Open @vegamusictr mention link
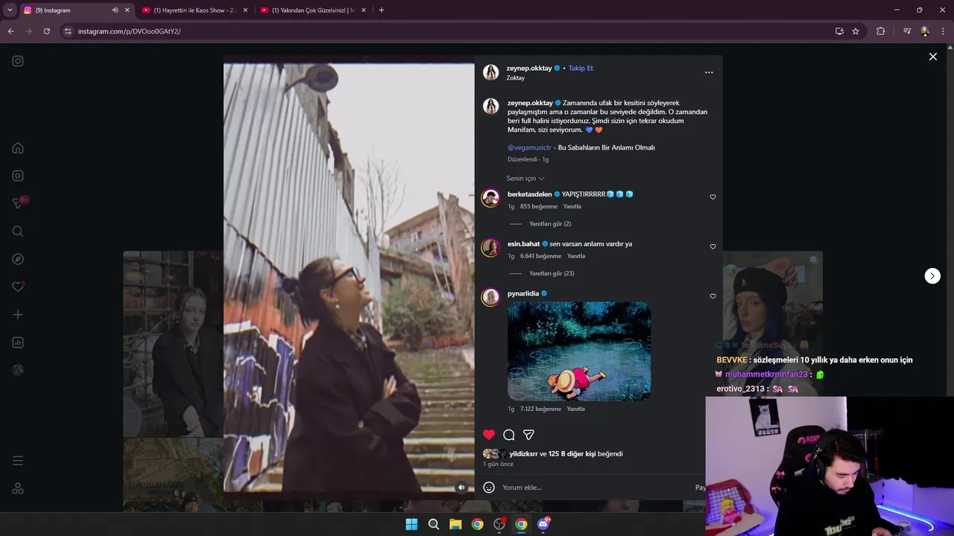The width and height of the screenshot is (954, 536). (529, 147)
